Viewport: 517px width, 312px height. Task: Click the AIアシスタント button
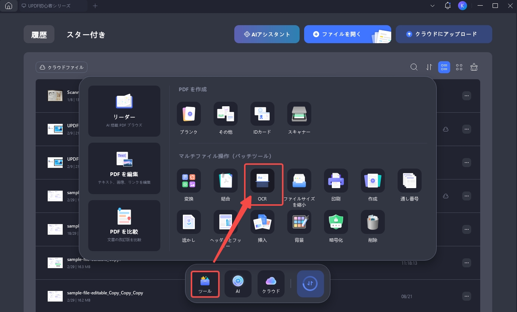[x=267, y=34]
